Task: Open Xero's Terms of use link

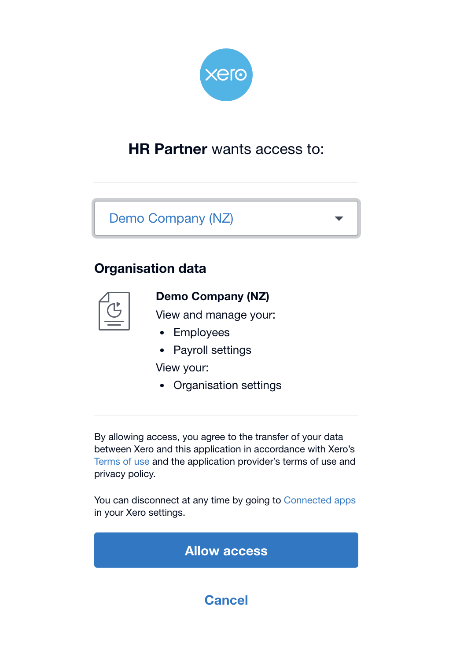Action: pos(122,461)
